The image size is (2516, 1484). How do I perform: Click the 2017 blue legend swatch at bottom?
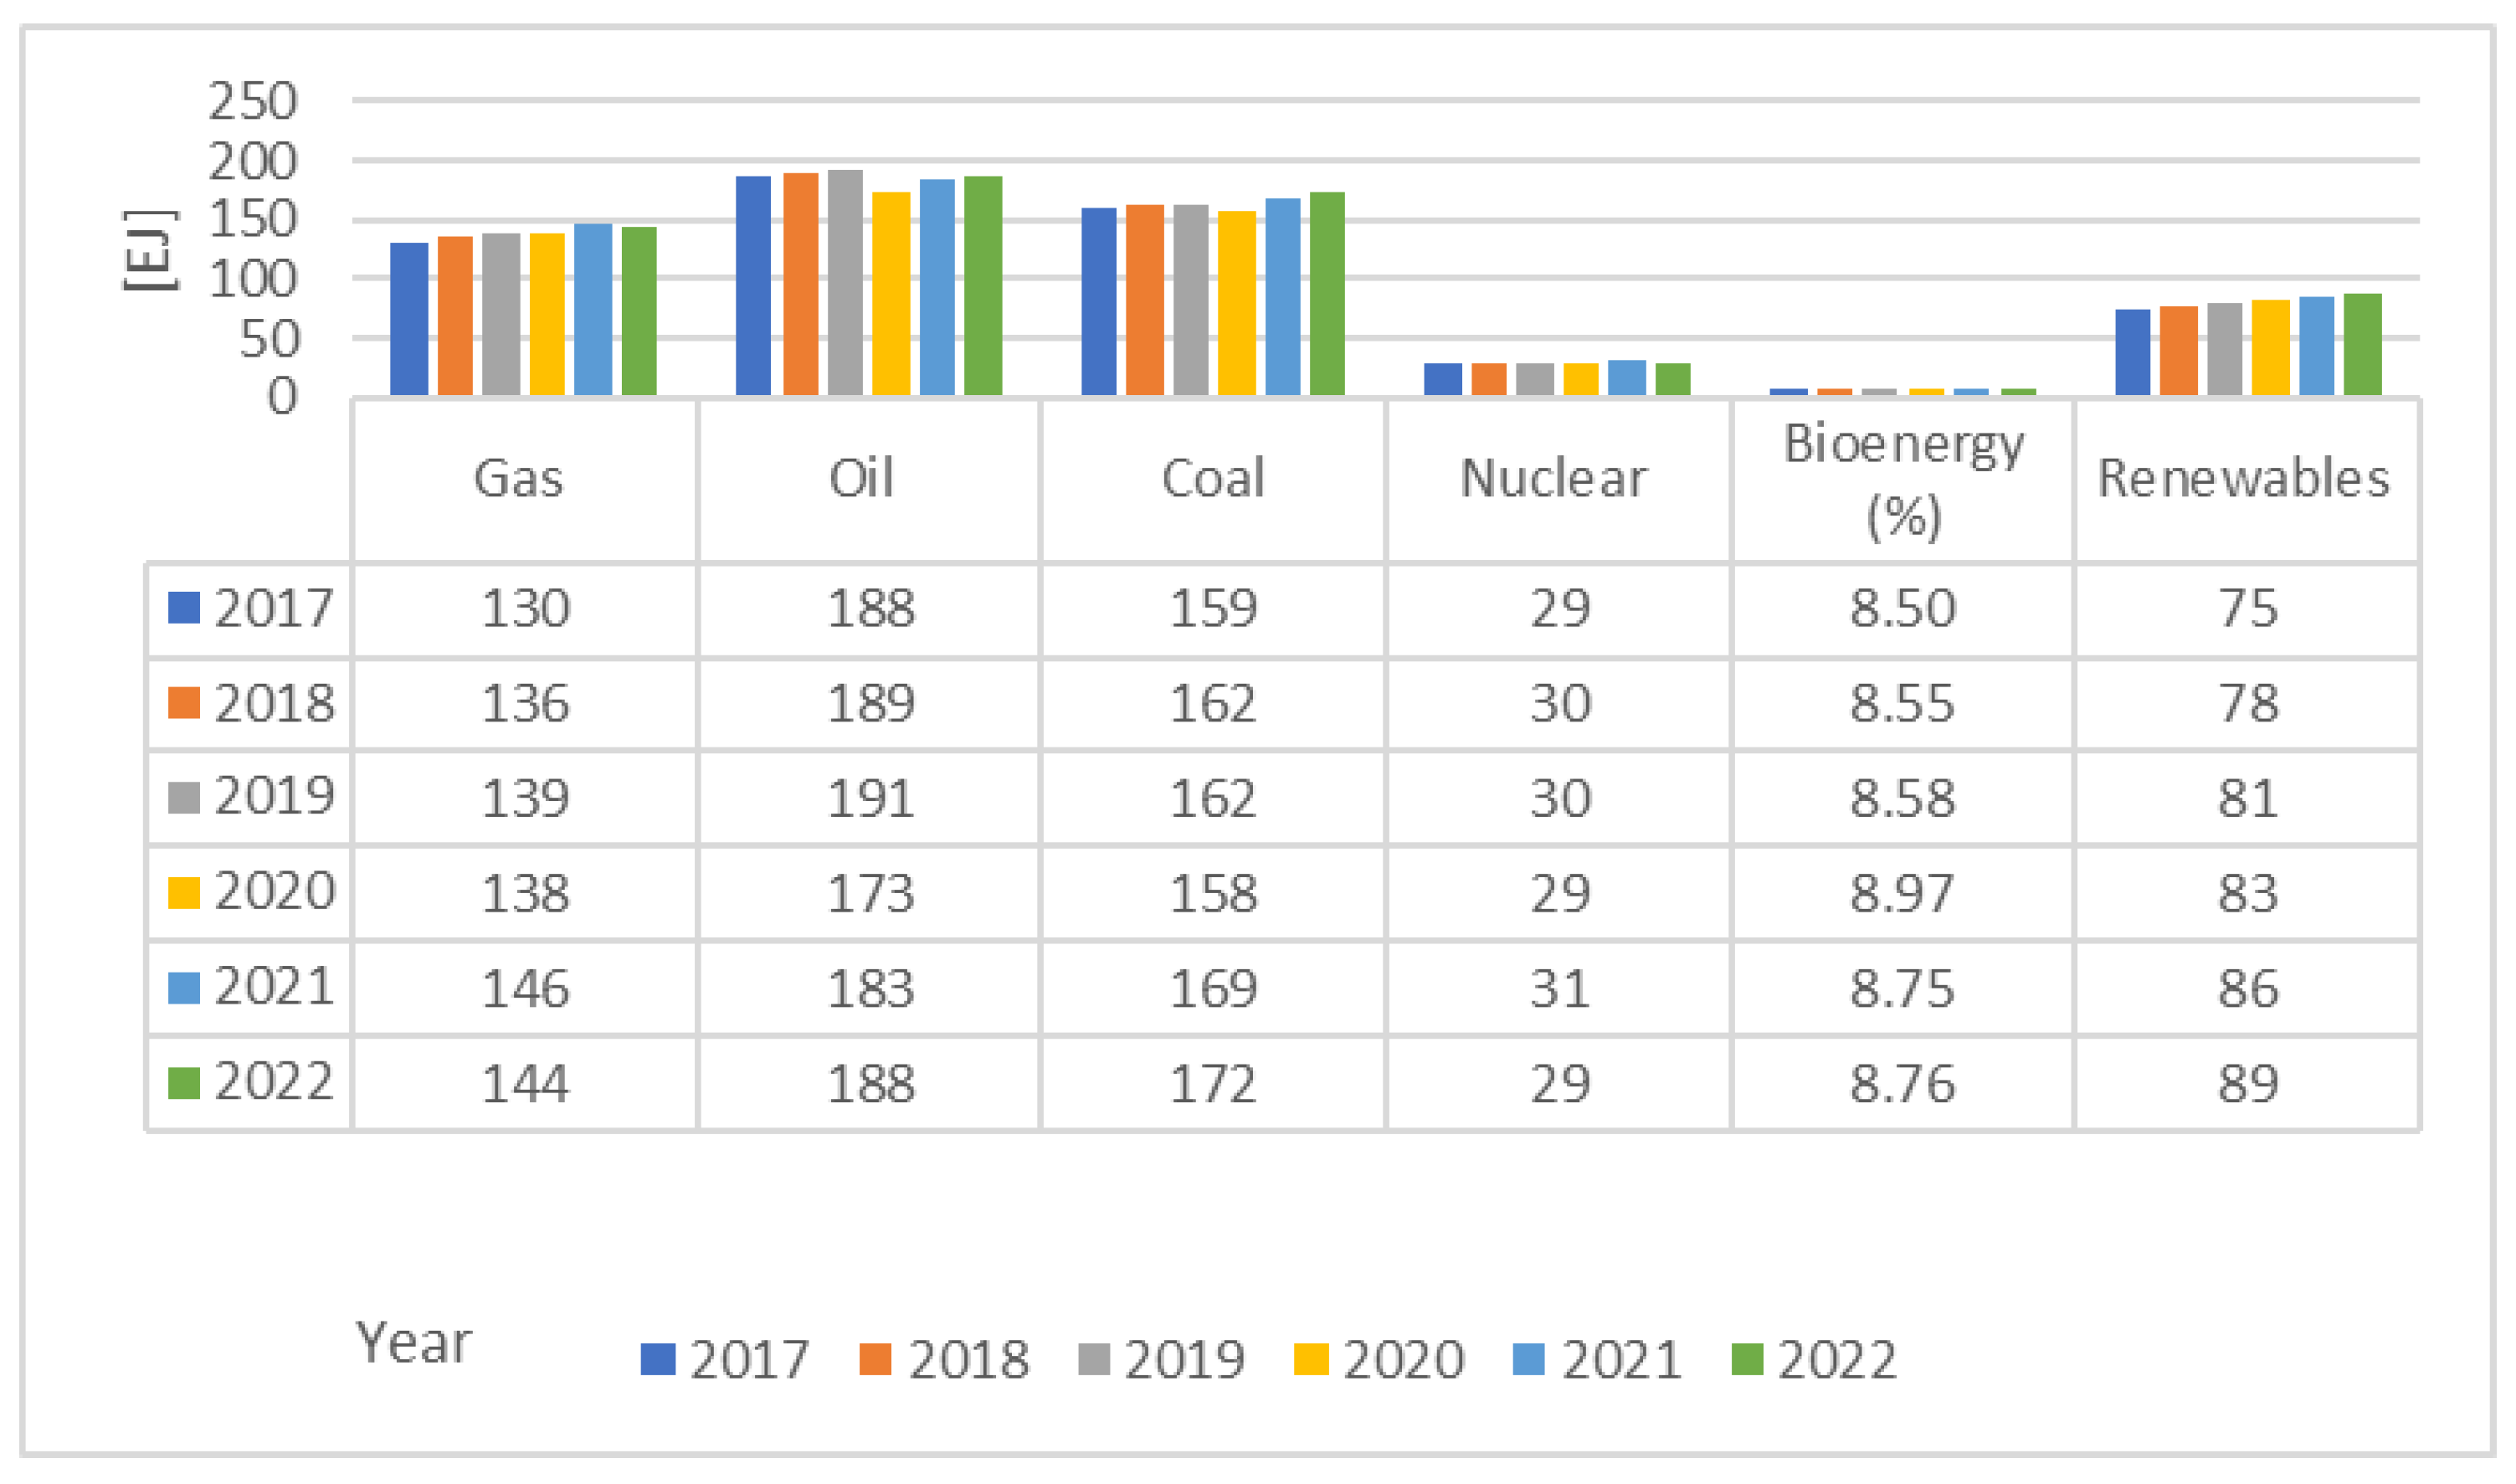657,1359
